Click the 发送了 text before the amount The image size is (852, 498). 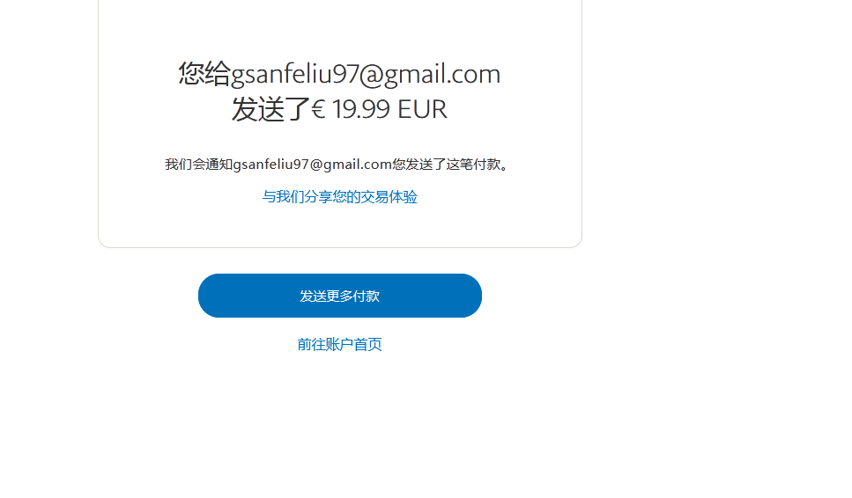click(x=270, y=109)
